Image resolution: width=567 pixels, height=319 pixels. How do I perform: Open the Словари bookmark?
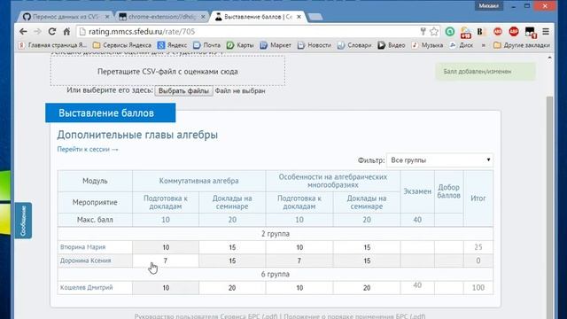point(354,45)
